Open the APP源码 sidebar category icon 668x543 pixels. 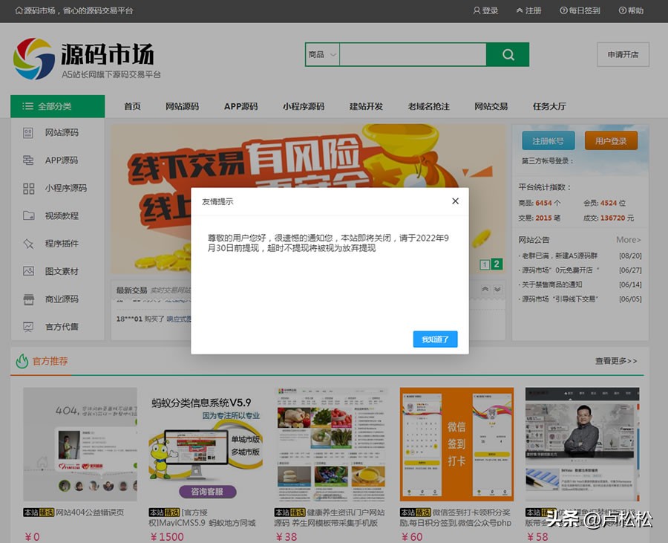pos(27,160)
